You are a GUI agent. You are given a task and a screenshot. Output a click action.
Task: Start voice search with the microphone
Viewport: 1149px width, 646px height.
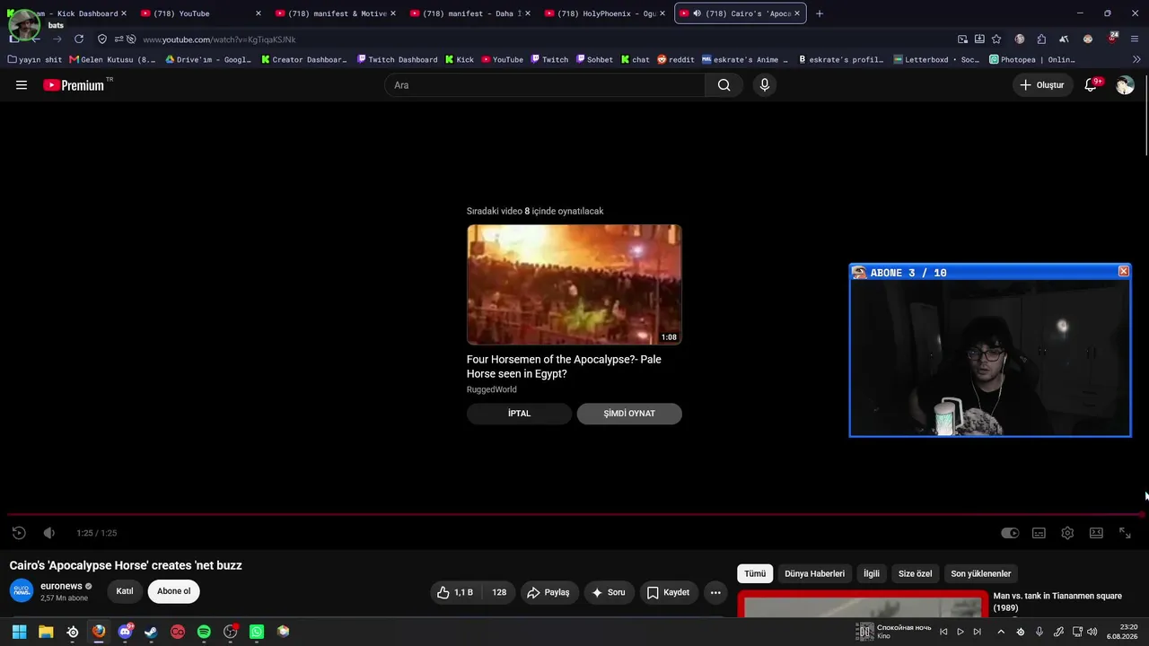click(765, 85)
